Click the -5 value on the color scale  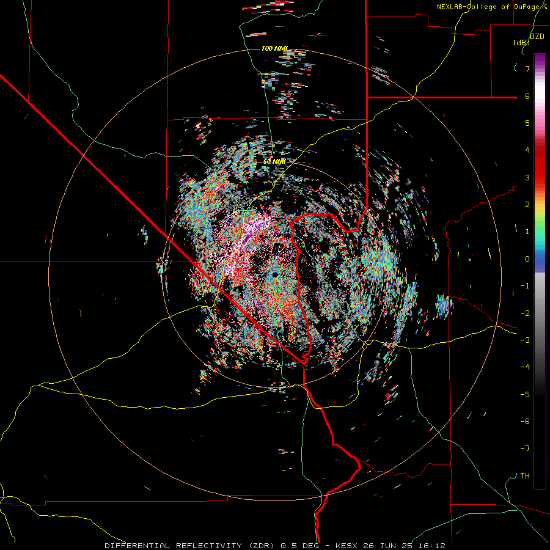point(525,395)
